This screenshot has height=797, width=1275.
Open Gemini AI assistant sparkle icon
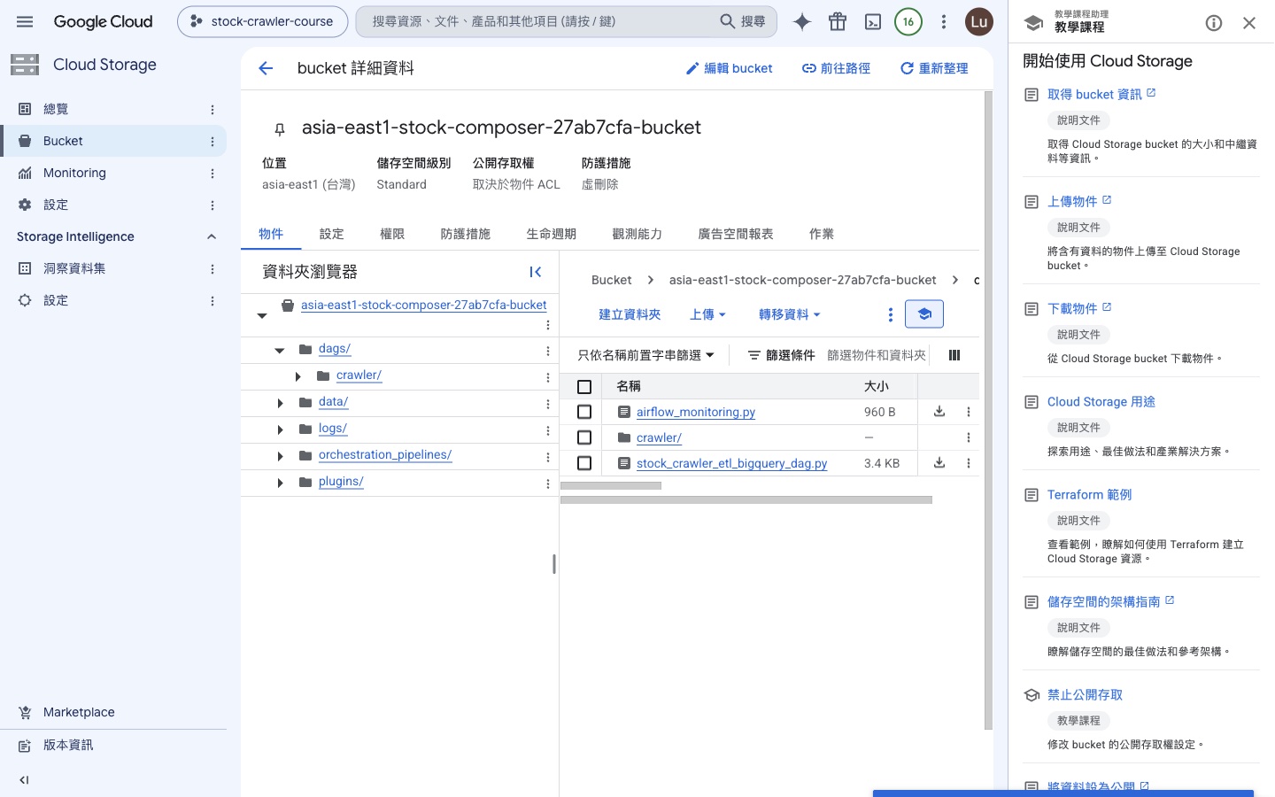coord(802,22)
